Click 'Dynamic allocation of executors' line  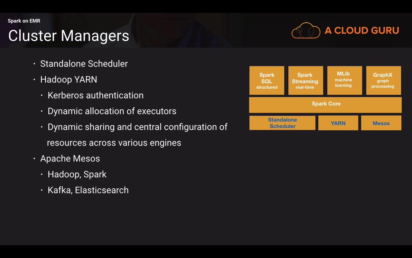(x=112, y=111)
